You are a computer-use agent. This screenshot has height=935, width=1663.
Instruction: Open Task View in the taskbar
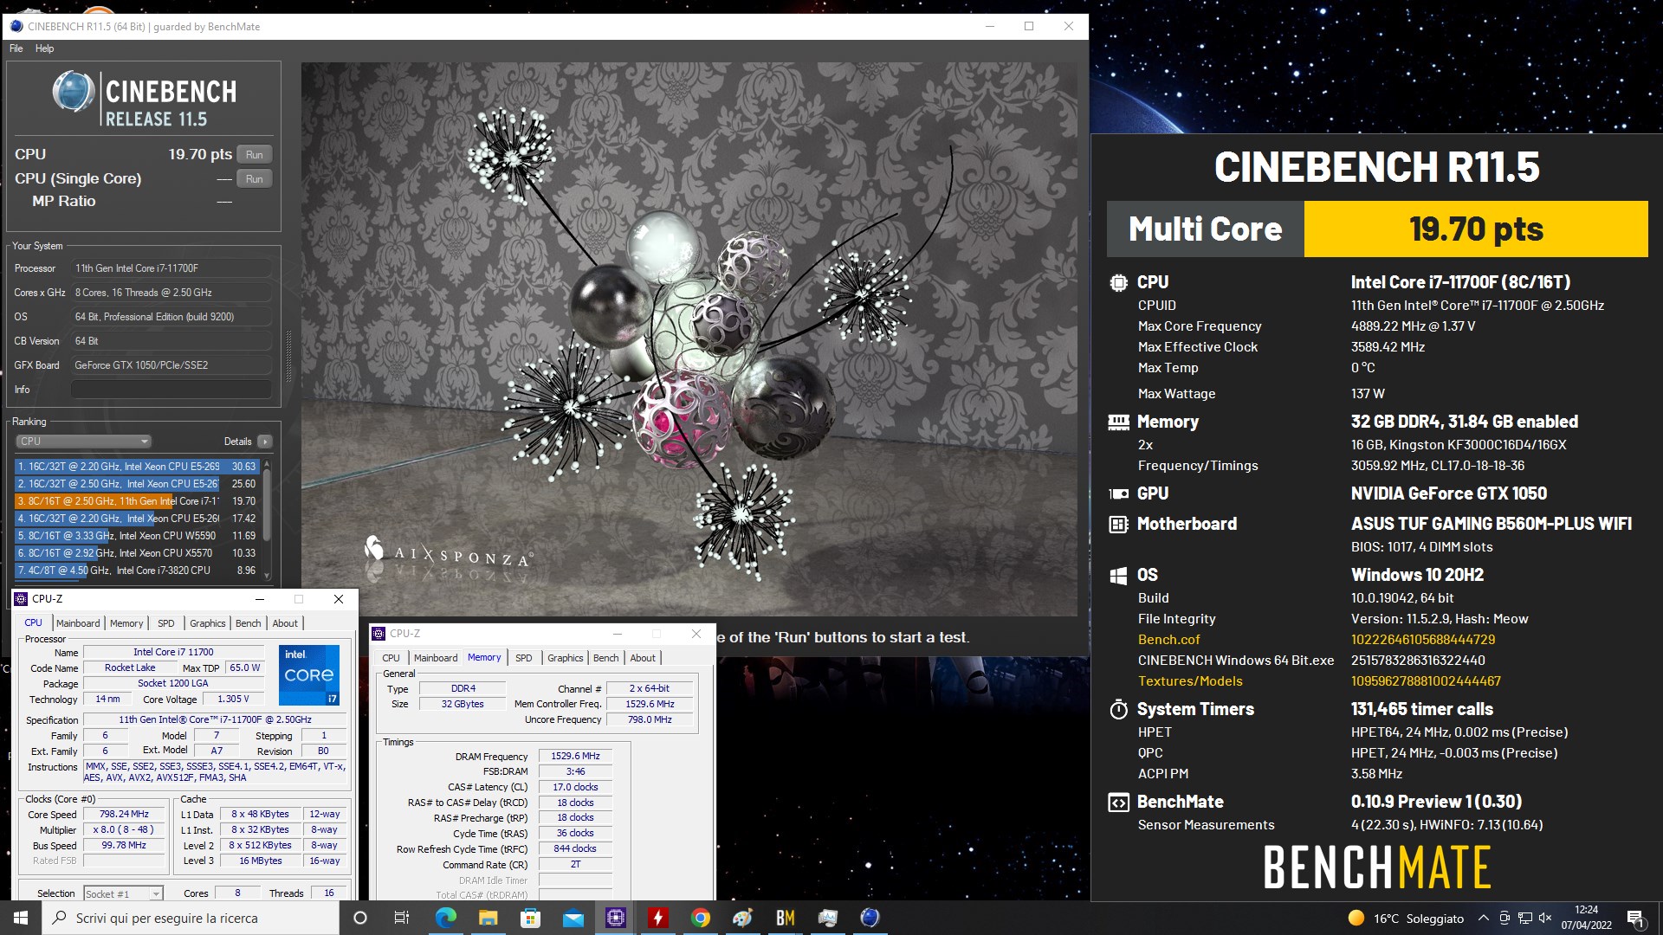click(x=402, y=918)
